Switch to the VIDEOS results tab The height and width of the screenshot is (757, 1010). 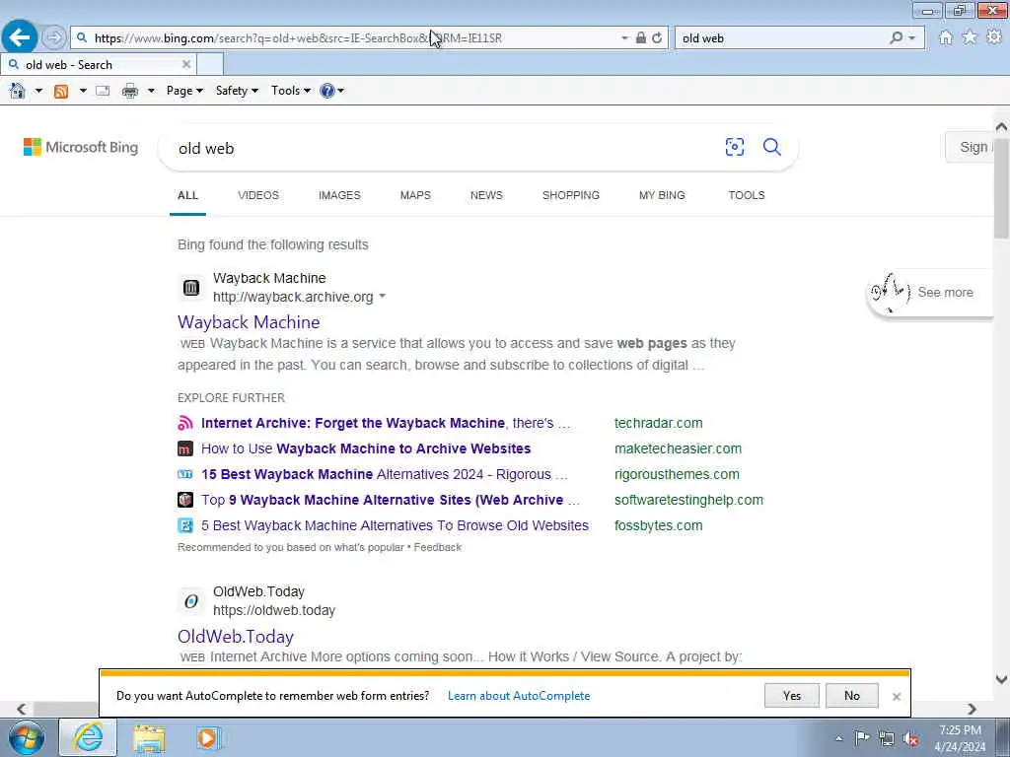(258, 195)
